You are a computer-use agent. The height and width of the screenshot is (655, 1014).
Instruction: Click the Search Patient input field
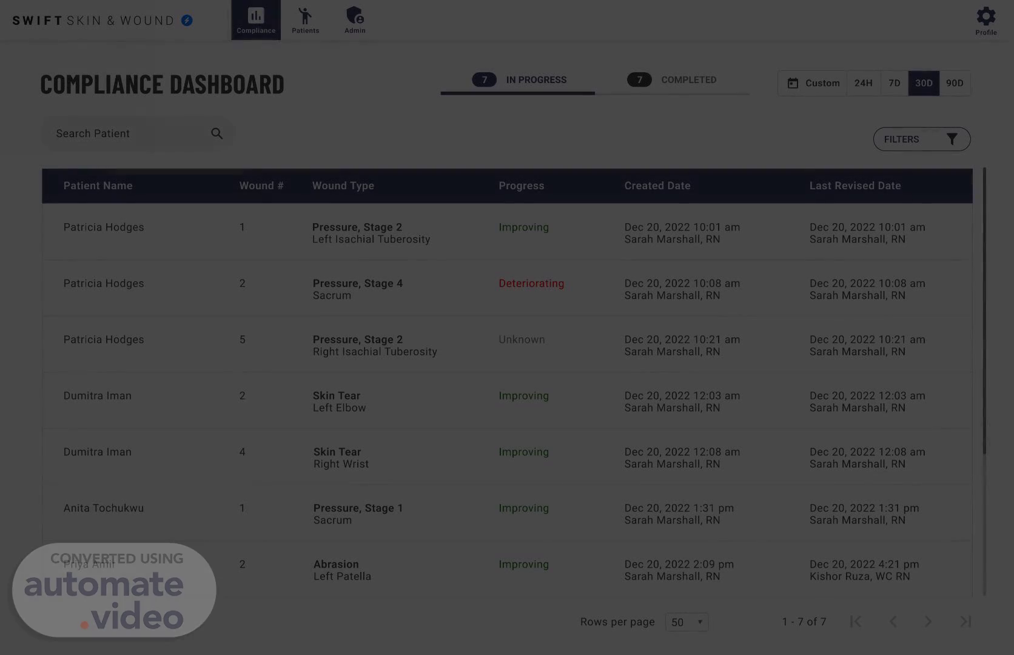[x=127, y=133]
